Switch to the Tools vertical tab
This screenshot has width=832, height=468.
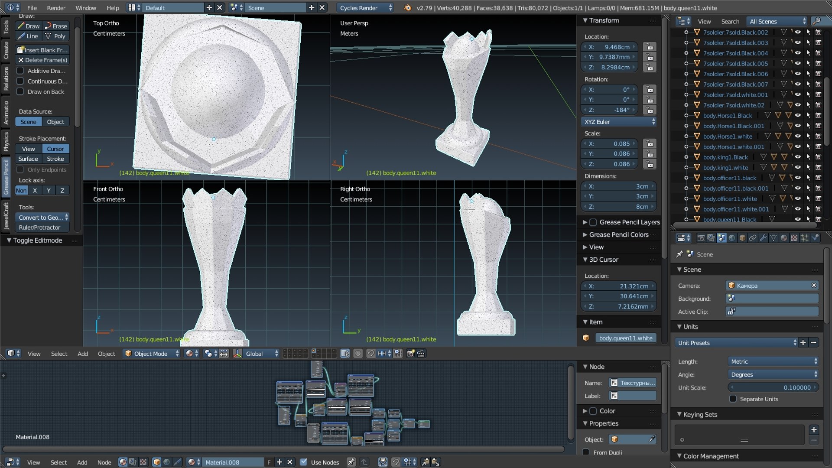[6, 27]
